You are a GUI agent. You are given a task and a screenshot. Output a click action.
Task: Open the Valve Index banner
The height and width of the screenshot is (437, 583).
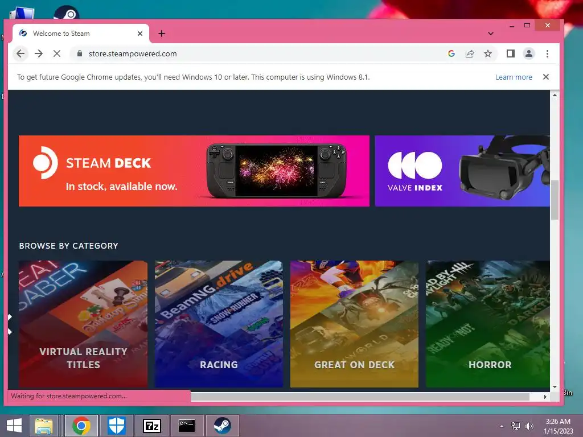(x=462, y=171)
